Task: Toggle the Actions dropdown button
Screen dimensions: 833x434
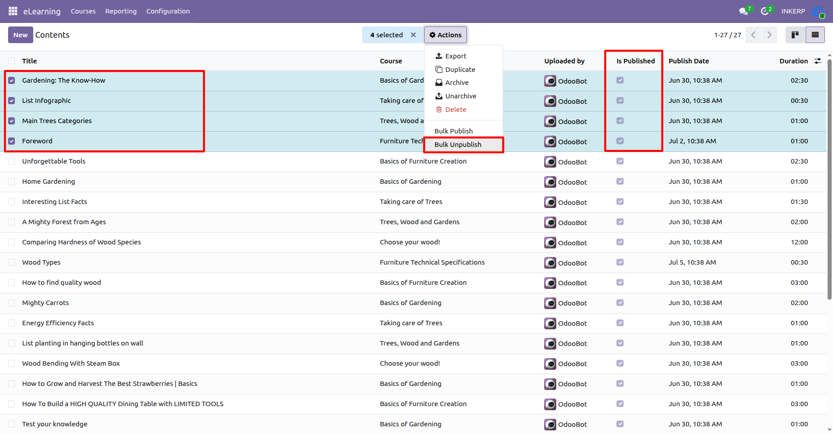Action: coord(445,35)
